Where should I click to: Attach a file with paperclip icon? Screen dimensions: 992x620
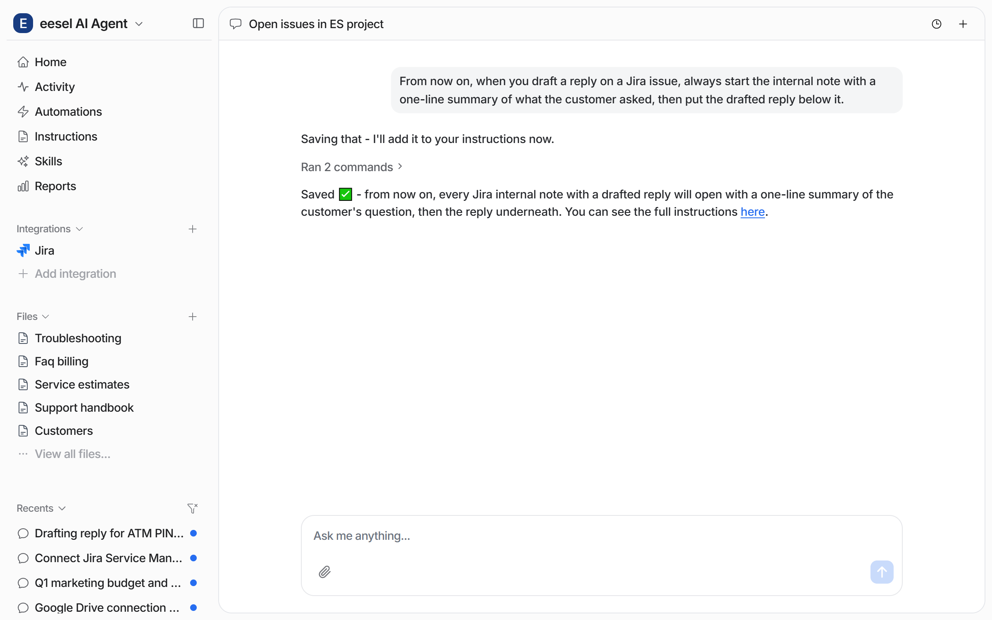coord(325,572)
